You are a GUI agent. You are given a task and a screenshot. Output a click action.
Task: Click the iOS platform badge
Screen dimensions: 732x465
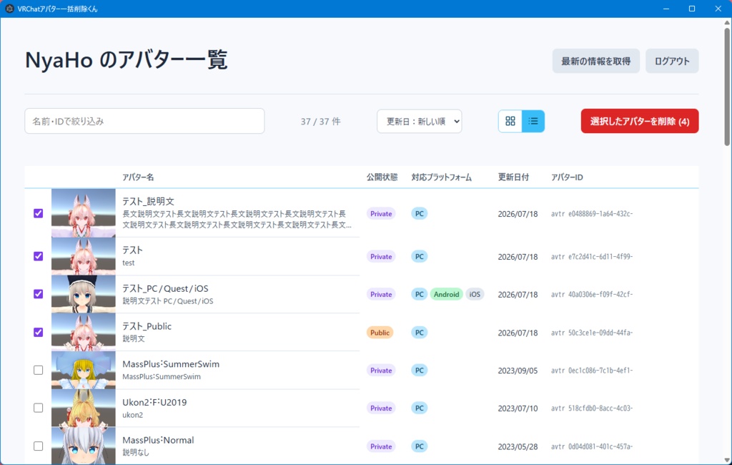click(x=475, y=295)
